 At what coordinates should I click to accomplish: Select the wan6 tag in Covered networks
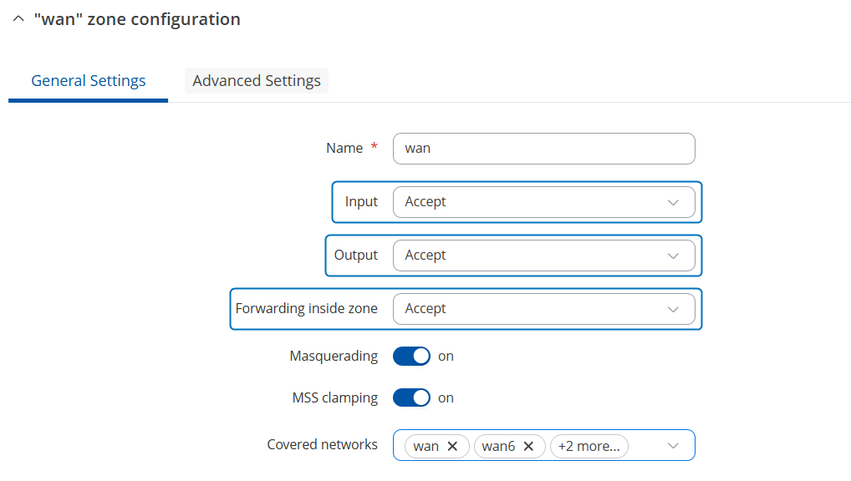click(498, 447)
